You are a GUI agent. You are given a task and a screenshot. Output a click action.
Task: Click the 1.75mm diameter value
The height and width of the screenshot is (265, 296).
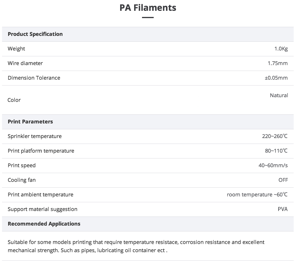tap(278, 63)
